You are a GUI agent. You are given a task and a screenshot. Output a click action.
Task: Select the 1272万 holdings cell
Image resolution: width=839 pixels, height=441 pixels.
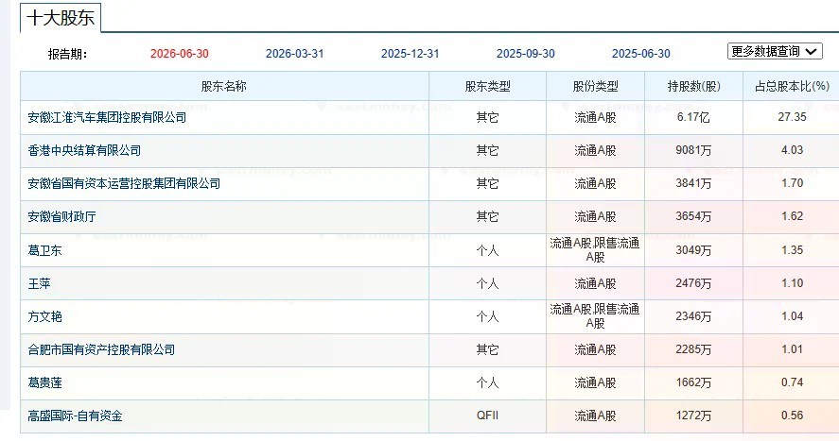[693, 416]
